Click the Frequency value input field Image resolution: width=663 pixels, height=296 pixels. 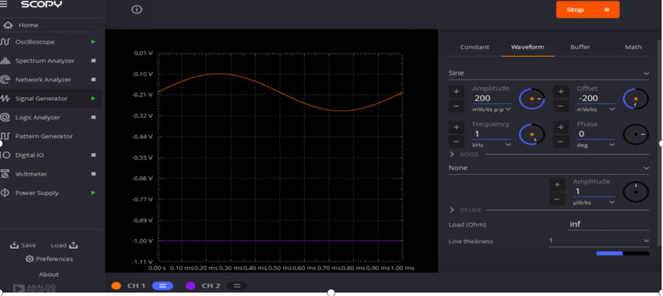pyautogui.click(x=491, y=134)
